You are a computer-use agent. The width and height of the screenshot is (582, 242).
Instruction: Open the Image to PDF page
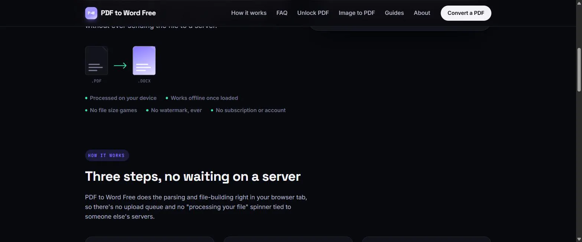click(357, 13)
